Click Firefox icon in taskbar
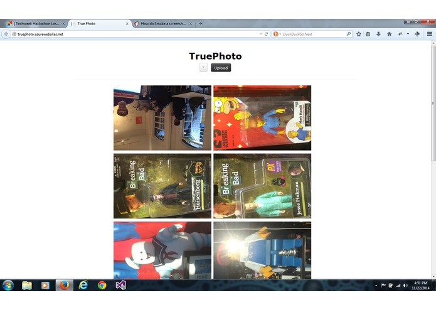The image size is (436, 310). coord(65,286)
